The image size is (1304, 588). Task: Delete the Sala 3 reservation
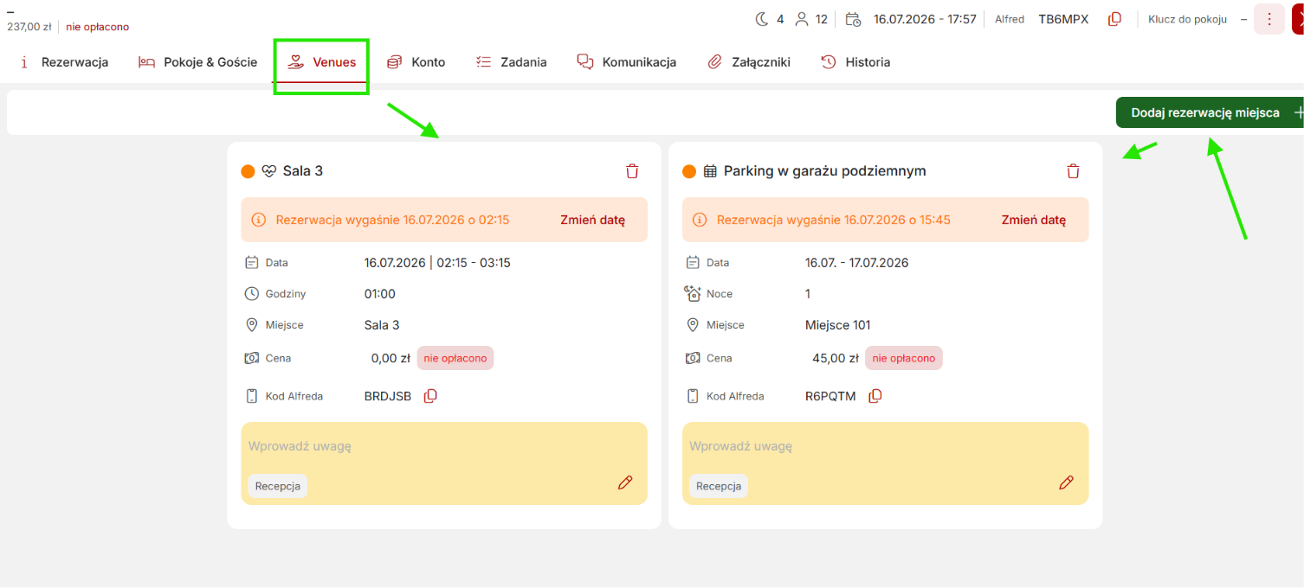[632, 171]
